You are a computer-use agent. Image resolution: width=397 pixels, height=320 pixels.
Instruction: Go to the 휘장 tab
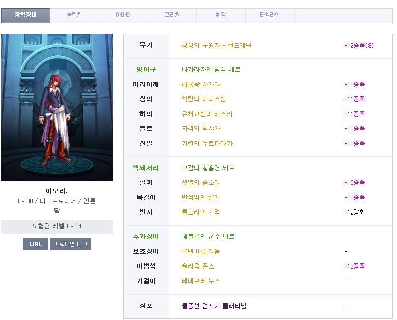[221, 15]
